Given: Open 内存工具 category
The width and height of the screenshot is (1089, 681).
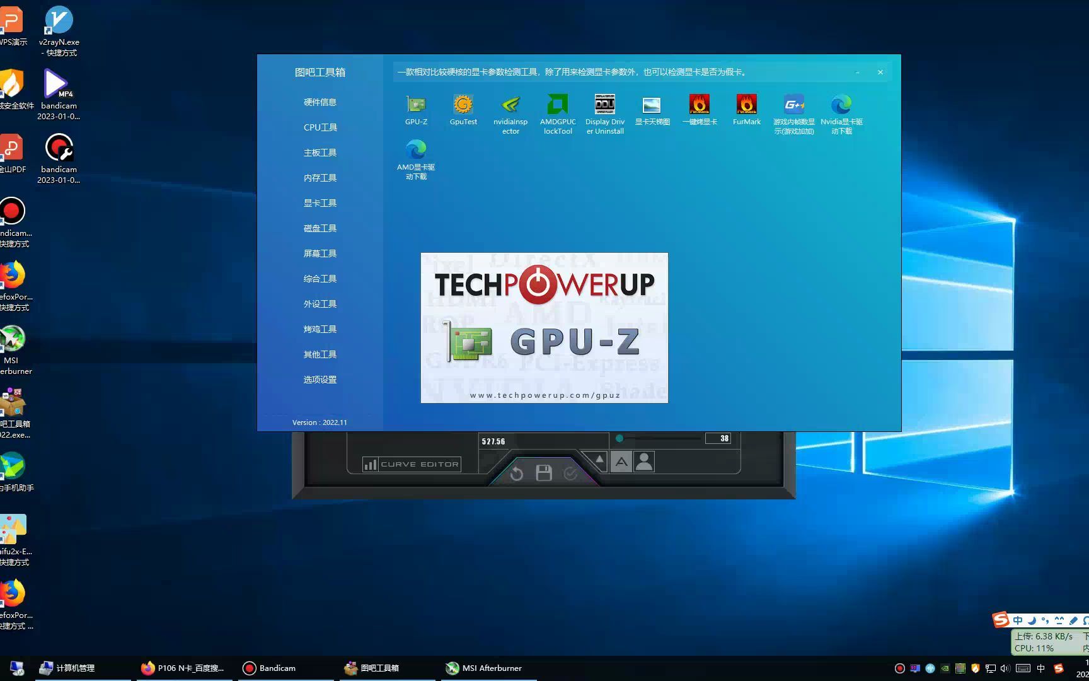Looking at the screenshot, I should (320, 178).
